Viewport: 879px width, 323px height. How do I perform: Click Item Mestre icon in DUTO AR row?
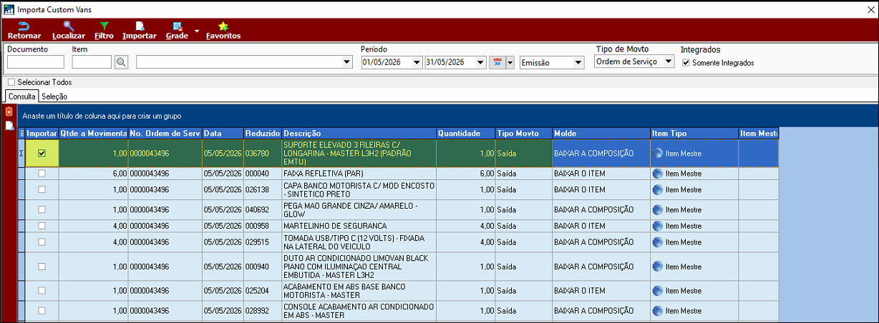(658, 267)
